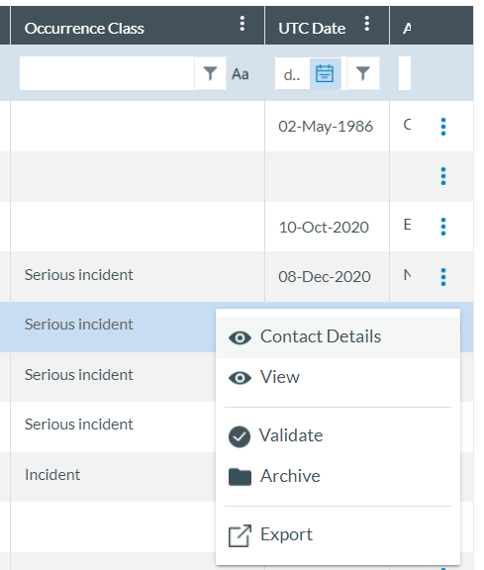The image size is (484, 570).
Task: Open row actions for 02-May-1986 entry
Action: coord(442,127)
